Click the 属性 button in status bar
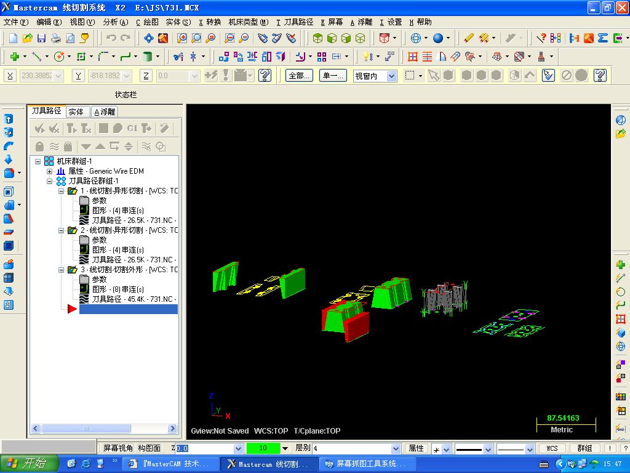The image size is (630, 473). pos(416,448)
